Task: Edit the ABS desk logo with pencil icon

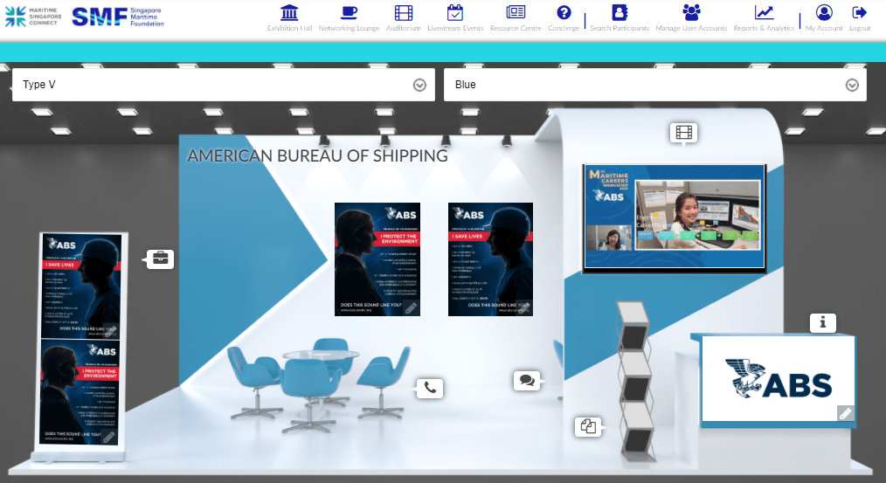Action: click(845, 413)
